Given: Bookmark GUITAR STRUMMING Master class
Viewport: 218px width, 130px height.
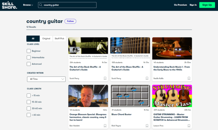Looking at the screenshot, I should 189,126.
